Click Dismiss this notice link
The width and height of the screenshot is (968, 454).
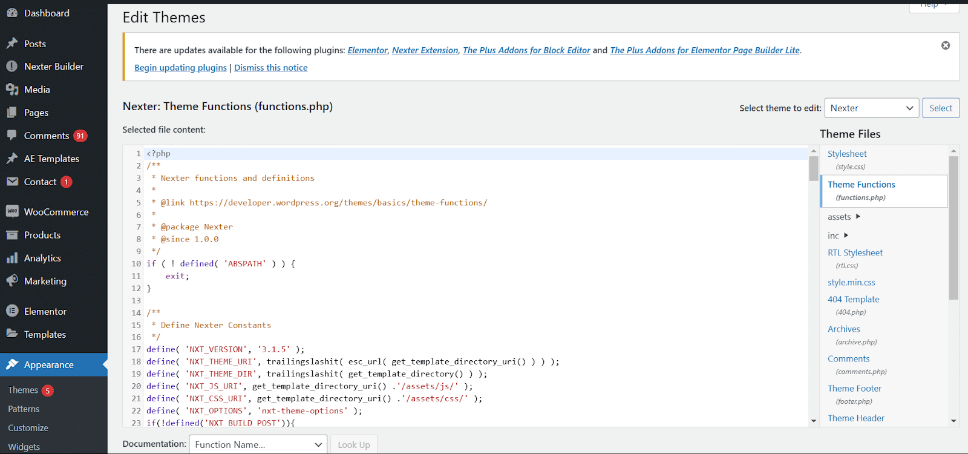(x=270, y=68)
